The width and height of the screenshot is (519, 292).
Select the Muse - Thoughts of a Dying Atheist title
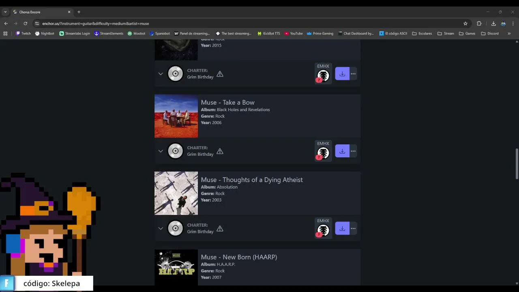[x=252, y=180]
